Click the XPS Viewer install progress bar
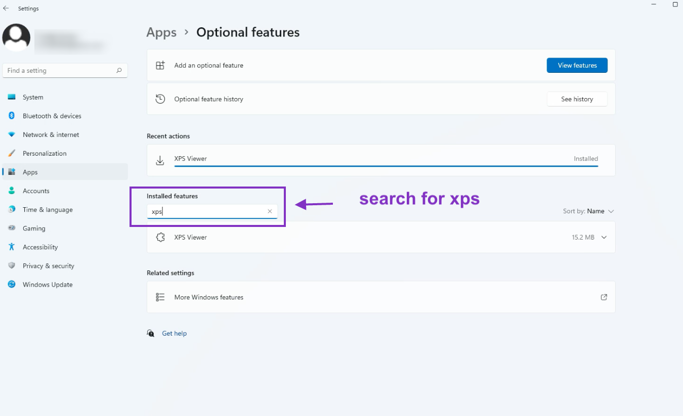This screenshot has width=683, height=416. [x=386, y=165]
